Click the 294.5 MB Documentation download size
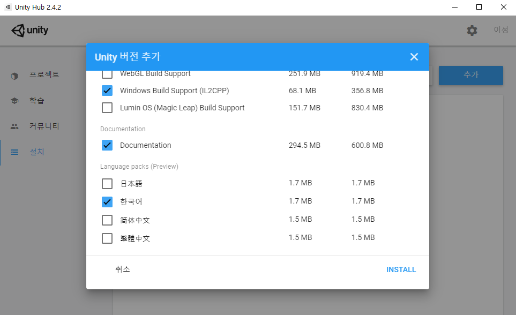 304,145
